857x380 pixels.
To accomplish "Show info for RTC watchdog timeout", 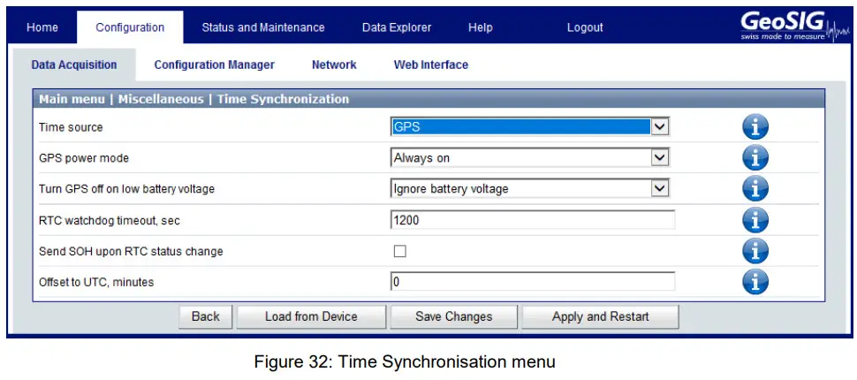I will 755,220.
